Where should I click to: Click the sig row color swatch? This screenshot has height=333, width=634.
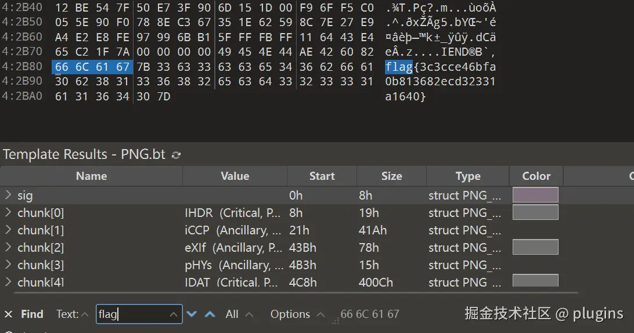coord(535,196)
